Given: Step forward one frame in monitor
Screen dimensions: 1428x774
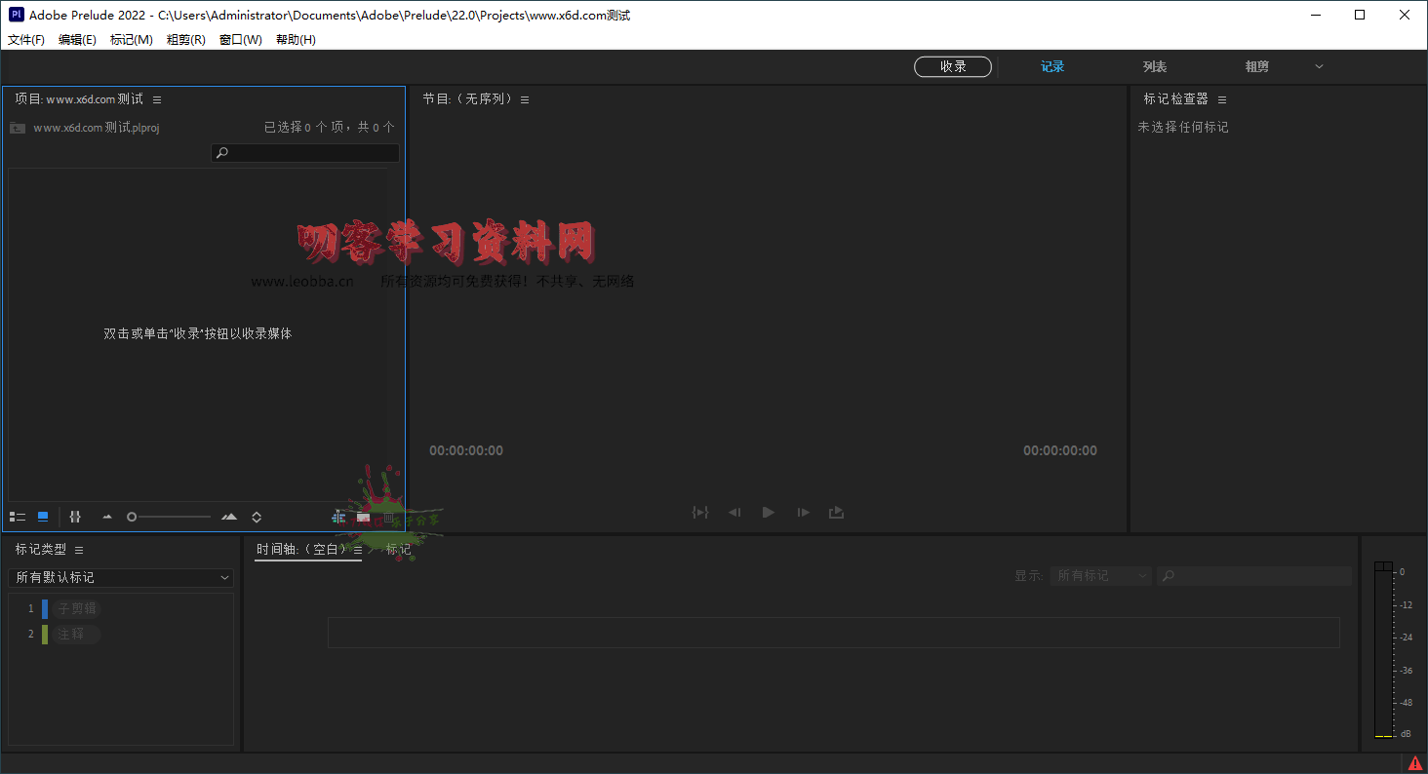Looking at the screenshot, I should click(803, 512).
